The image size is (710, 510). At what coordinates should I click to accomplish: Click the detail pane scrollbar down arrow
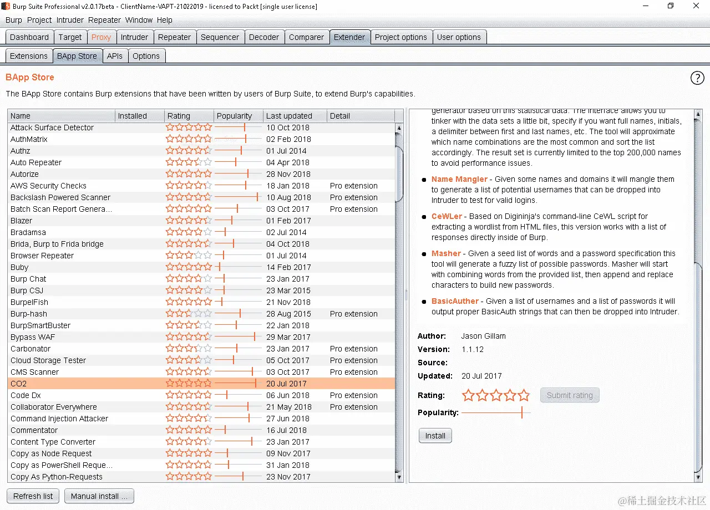[698, 477]
